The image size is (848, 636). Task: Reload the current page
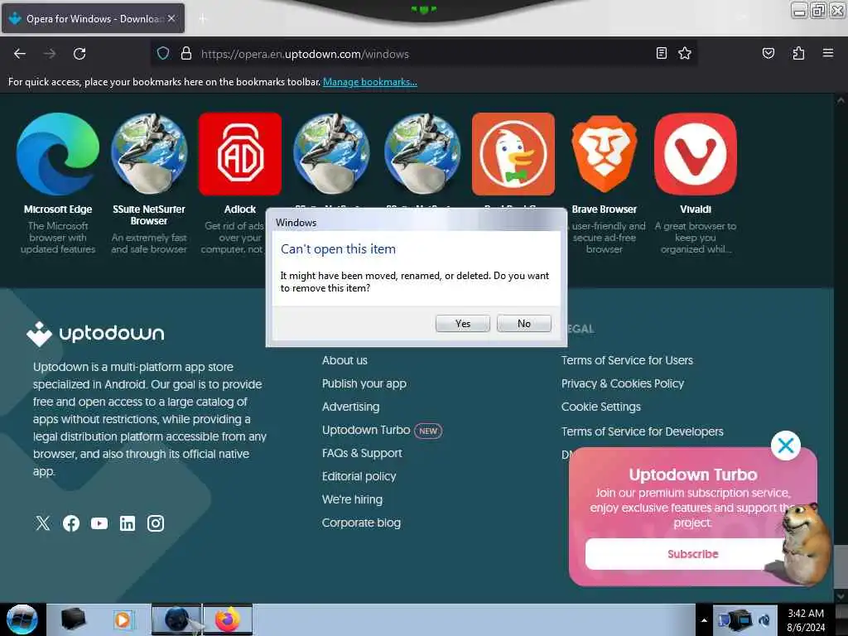point(79,54)
